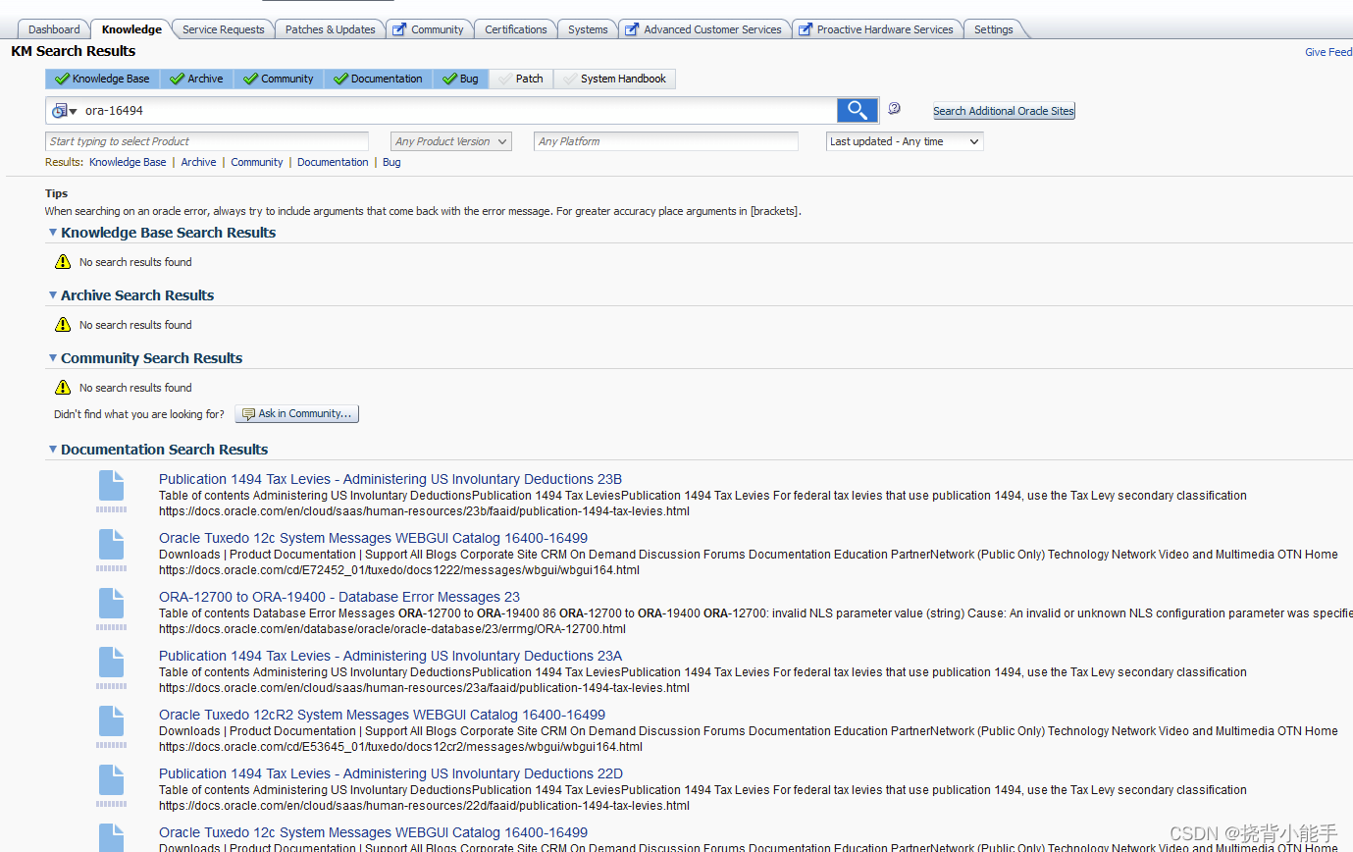1353x852 pixels.
Task: Click external link icon on Proactive Hardware Services tab
Action: coord(805,29)
